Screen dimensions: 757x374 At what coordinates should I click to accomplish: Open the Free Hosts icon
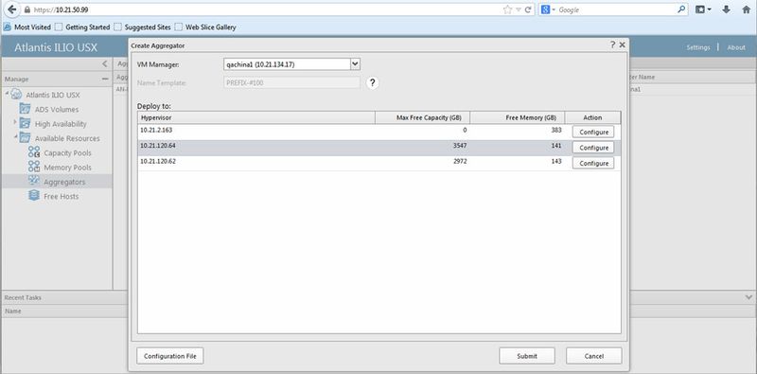[x=34, y=196]
